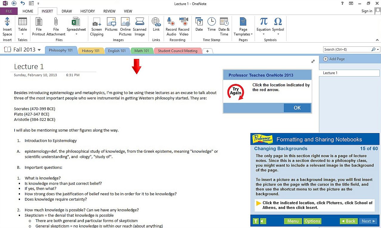
Task: Click OK in the Professor Teaches dialog
Action: pyautogui.click(x=297, y=108)
